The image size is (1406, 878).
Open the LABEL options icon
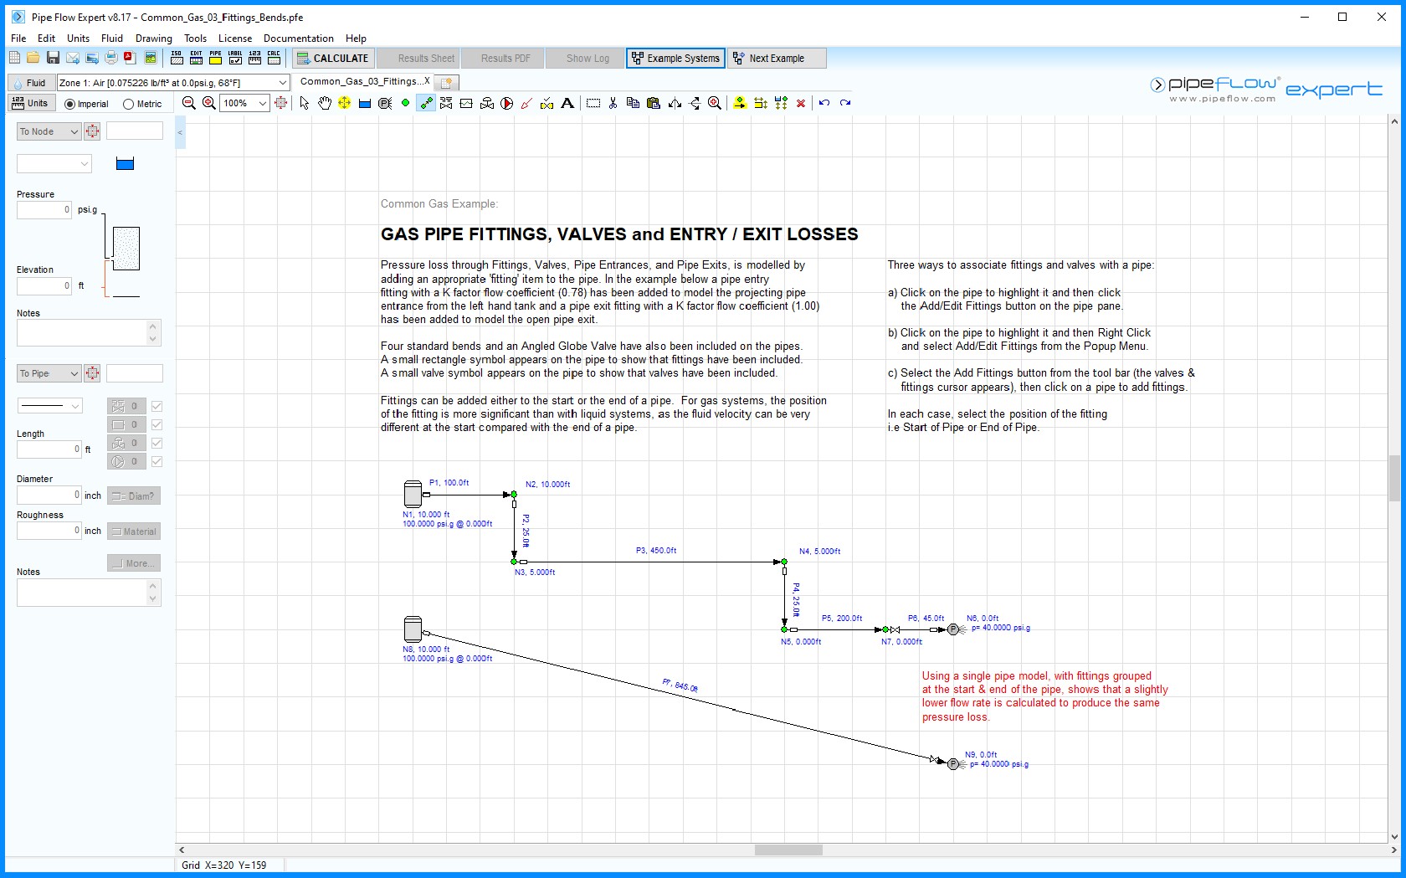[x=235, y=58]
